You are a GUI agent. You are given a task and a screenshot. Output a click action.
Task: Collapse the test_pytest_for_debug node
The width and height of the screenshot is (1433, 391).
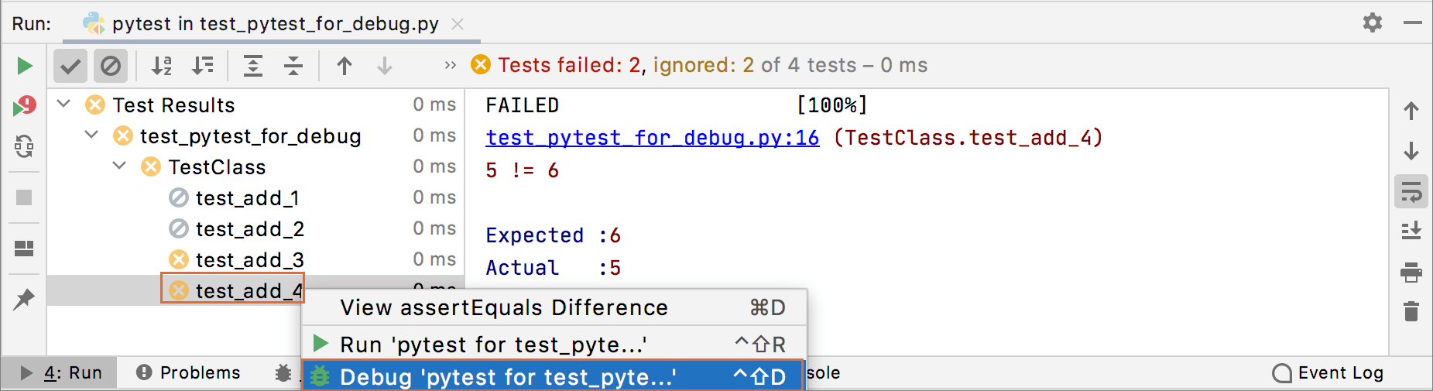pyautogui.click(x=91, y=135)
